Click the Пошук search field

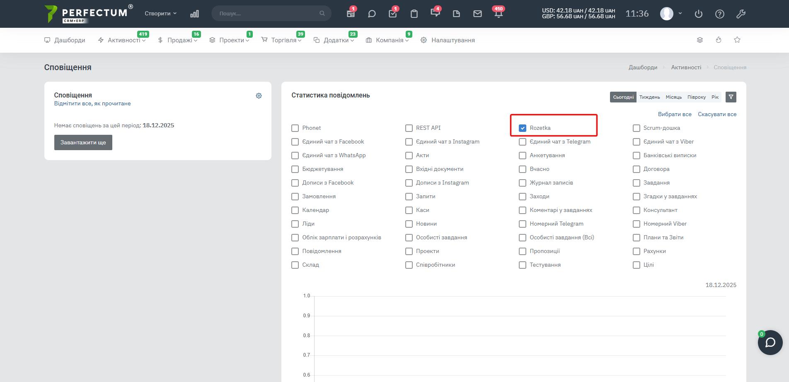pos(267,13)
